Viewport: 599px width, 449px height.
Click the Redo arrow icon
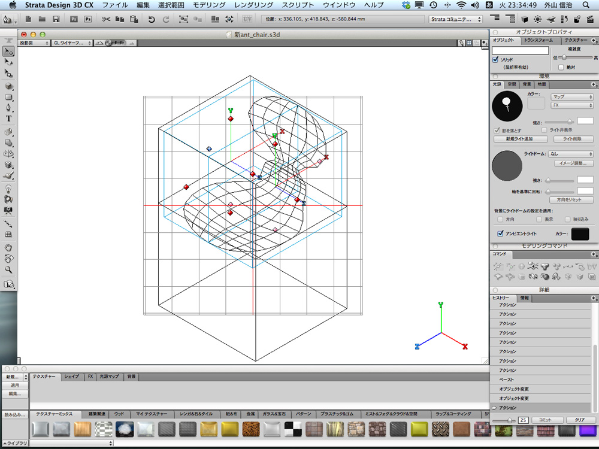coord(166,19)
